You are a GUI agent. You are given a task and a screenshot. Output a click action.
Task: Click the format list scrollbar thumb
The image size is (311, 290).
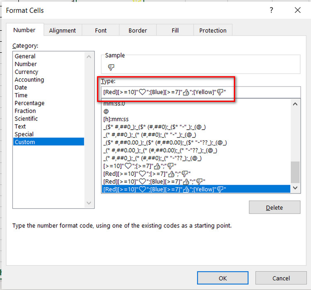pyautogui.click(x=295, y=172)
